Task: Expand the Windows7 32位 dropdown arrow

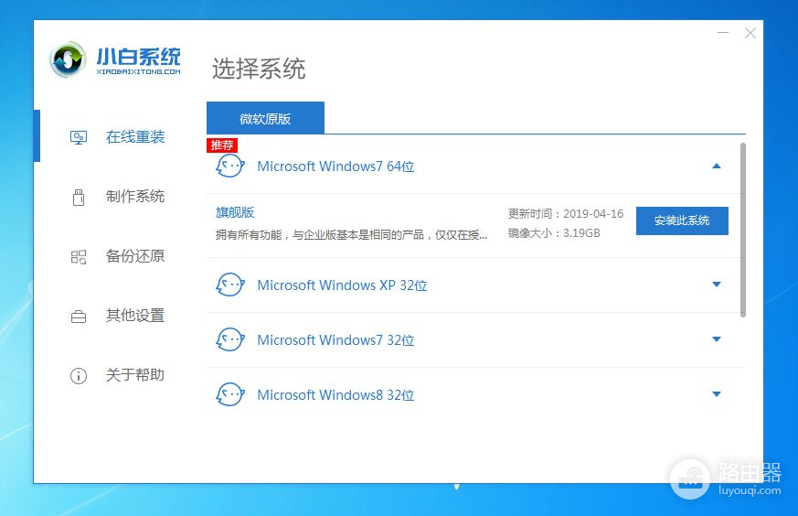Action: 717,340
